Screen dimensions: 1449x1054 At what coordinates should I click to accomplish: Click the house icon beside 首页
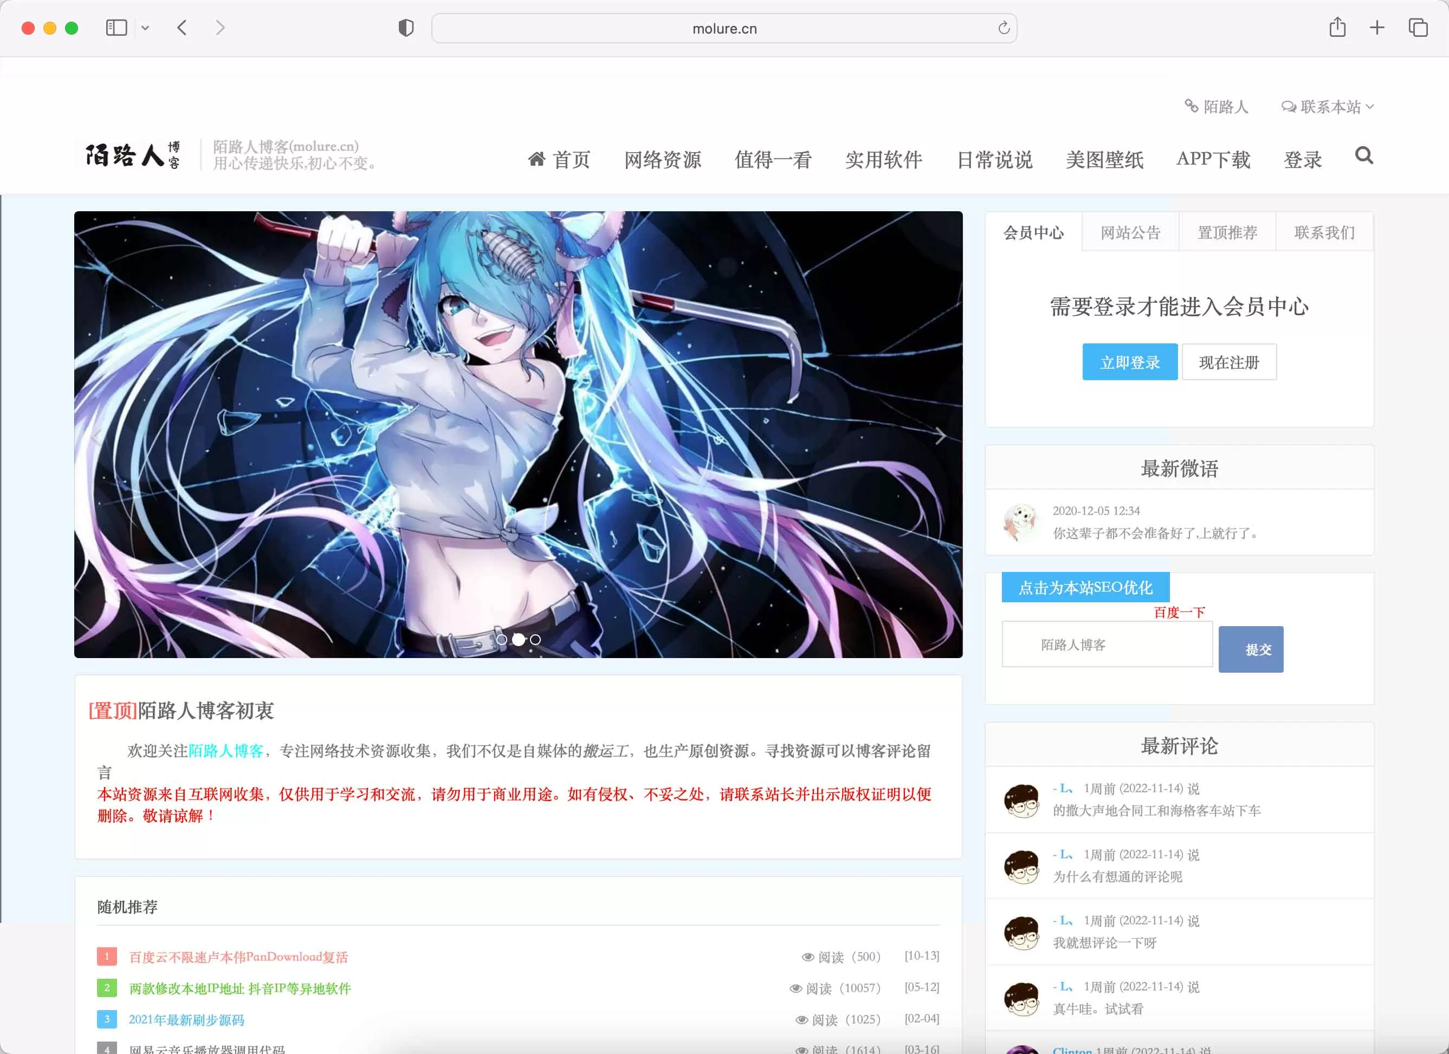pos(536,158)
